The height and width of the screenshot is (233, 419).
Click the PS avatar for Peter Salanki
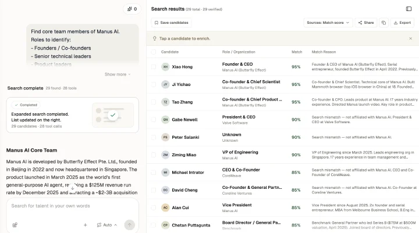coord(165,137)
